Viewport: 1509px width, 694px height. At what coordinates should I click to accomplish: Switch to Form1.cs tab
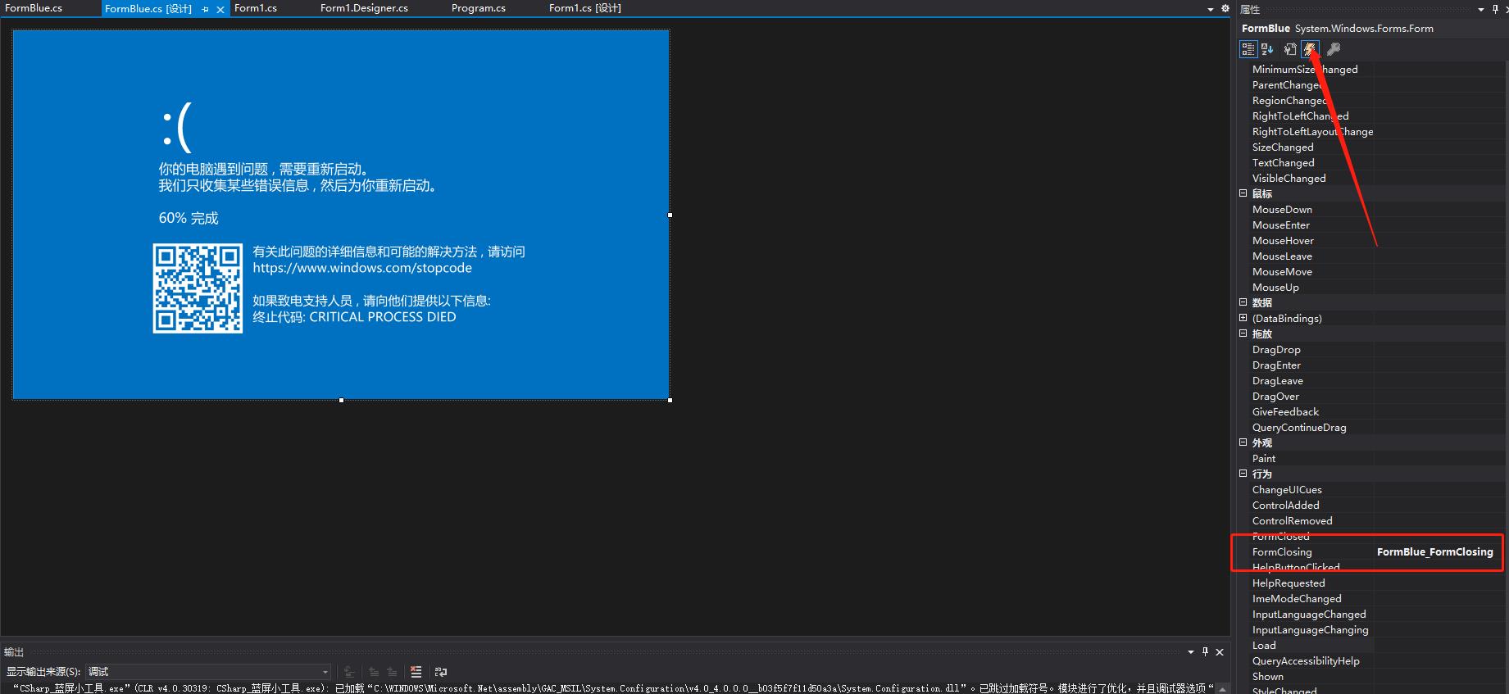[256, 8]
